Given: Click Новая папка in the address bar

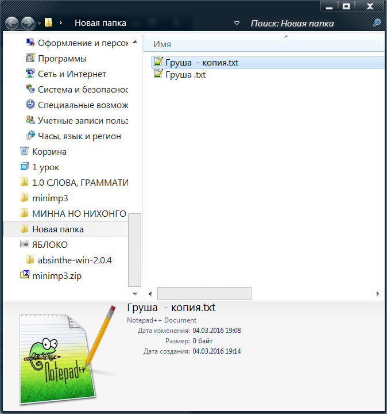Looking at the screenshot, I should pyautogui.click(x=100, y=23).
